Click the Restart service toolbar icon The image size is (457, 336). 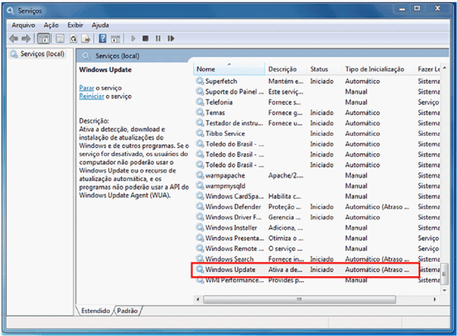171,39
